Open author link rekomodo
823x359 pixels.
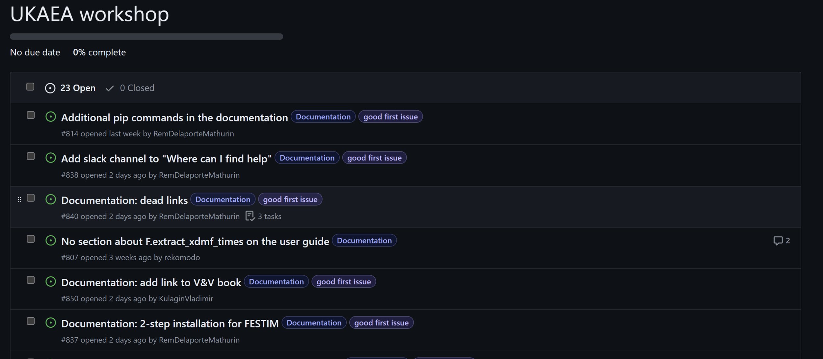click(x=182, y=257)
